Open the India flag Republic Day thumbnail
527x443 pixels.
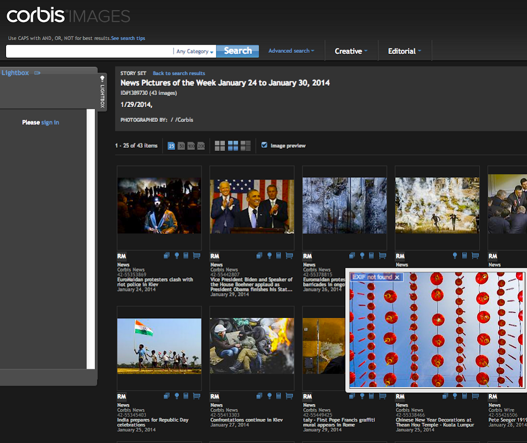coord(159,346)
